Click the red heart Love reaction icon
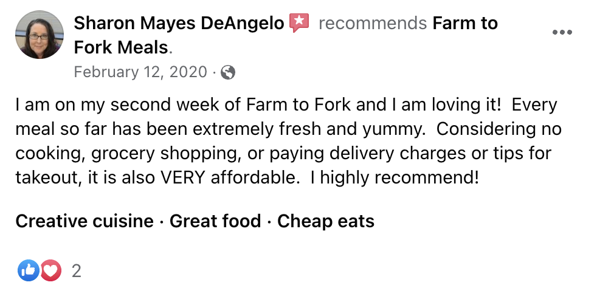This screenshot has width=597, height=288. click(x=50, y=270)
